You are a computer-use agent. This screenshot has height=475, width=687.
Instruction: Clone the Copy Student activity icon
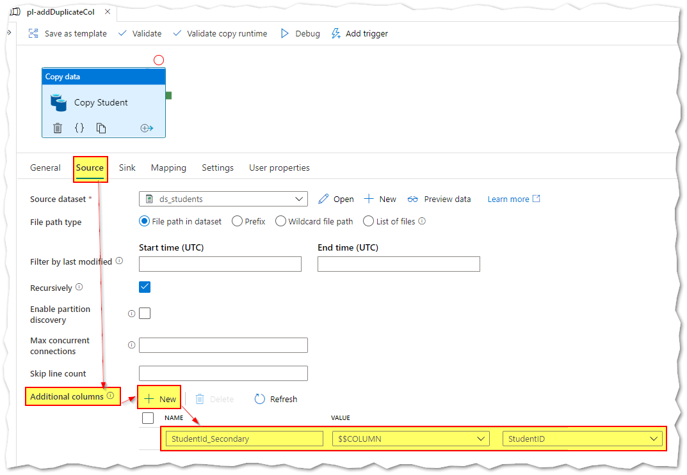101,128
